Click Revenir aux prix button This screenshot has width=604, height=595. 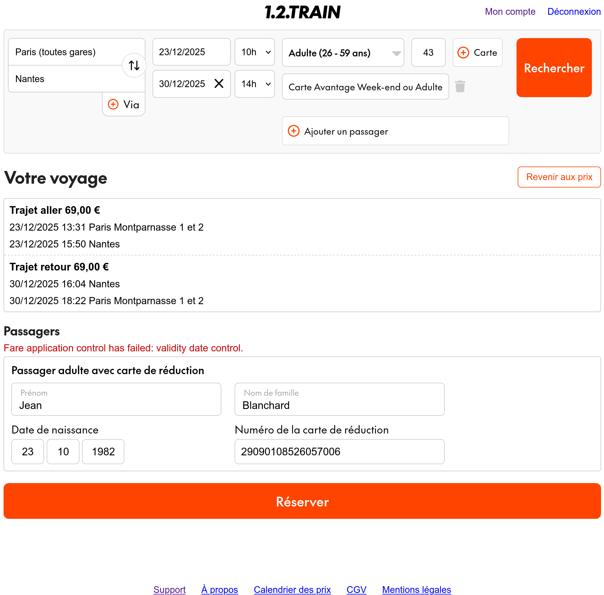point(559,177)
